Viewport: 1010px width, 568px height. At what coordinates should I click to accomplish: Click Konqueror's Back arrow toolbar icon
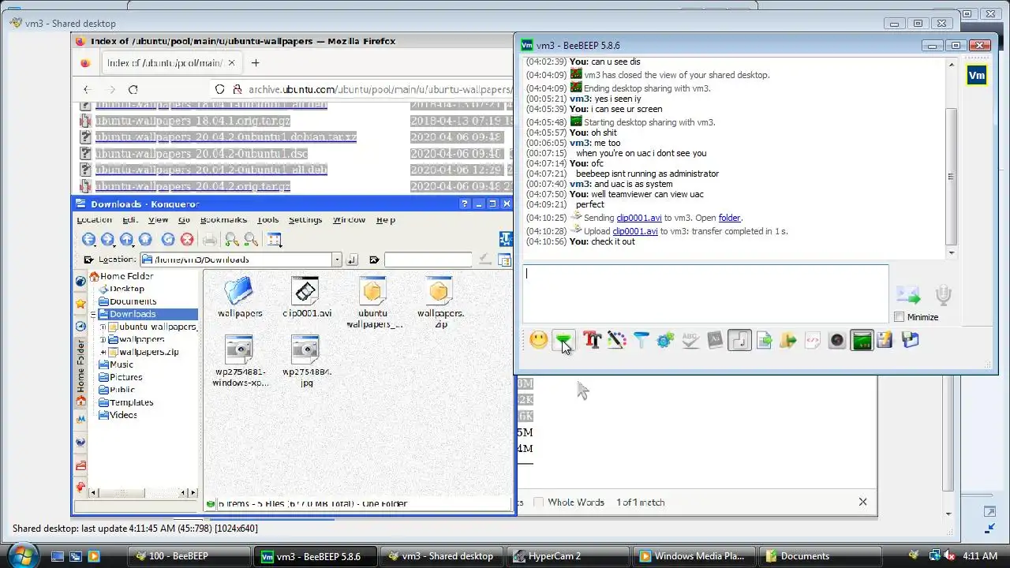tap(88, 240)
